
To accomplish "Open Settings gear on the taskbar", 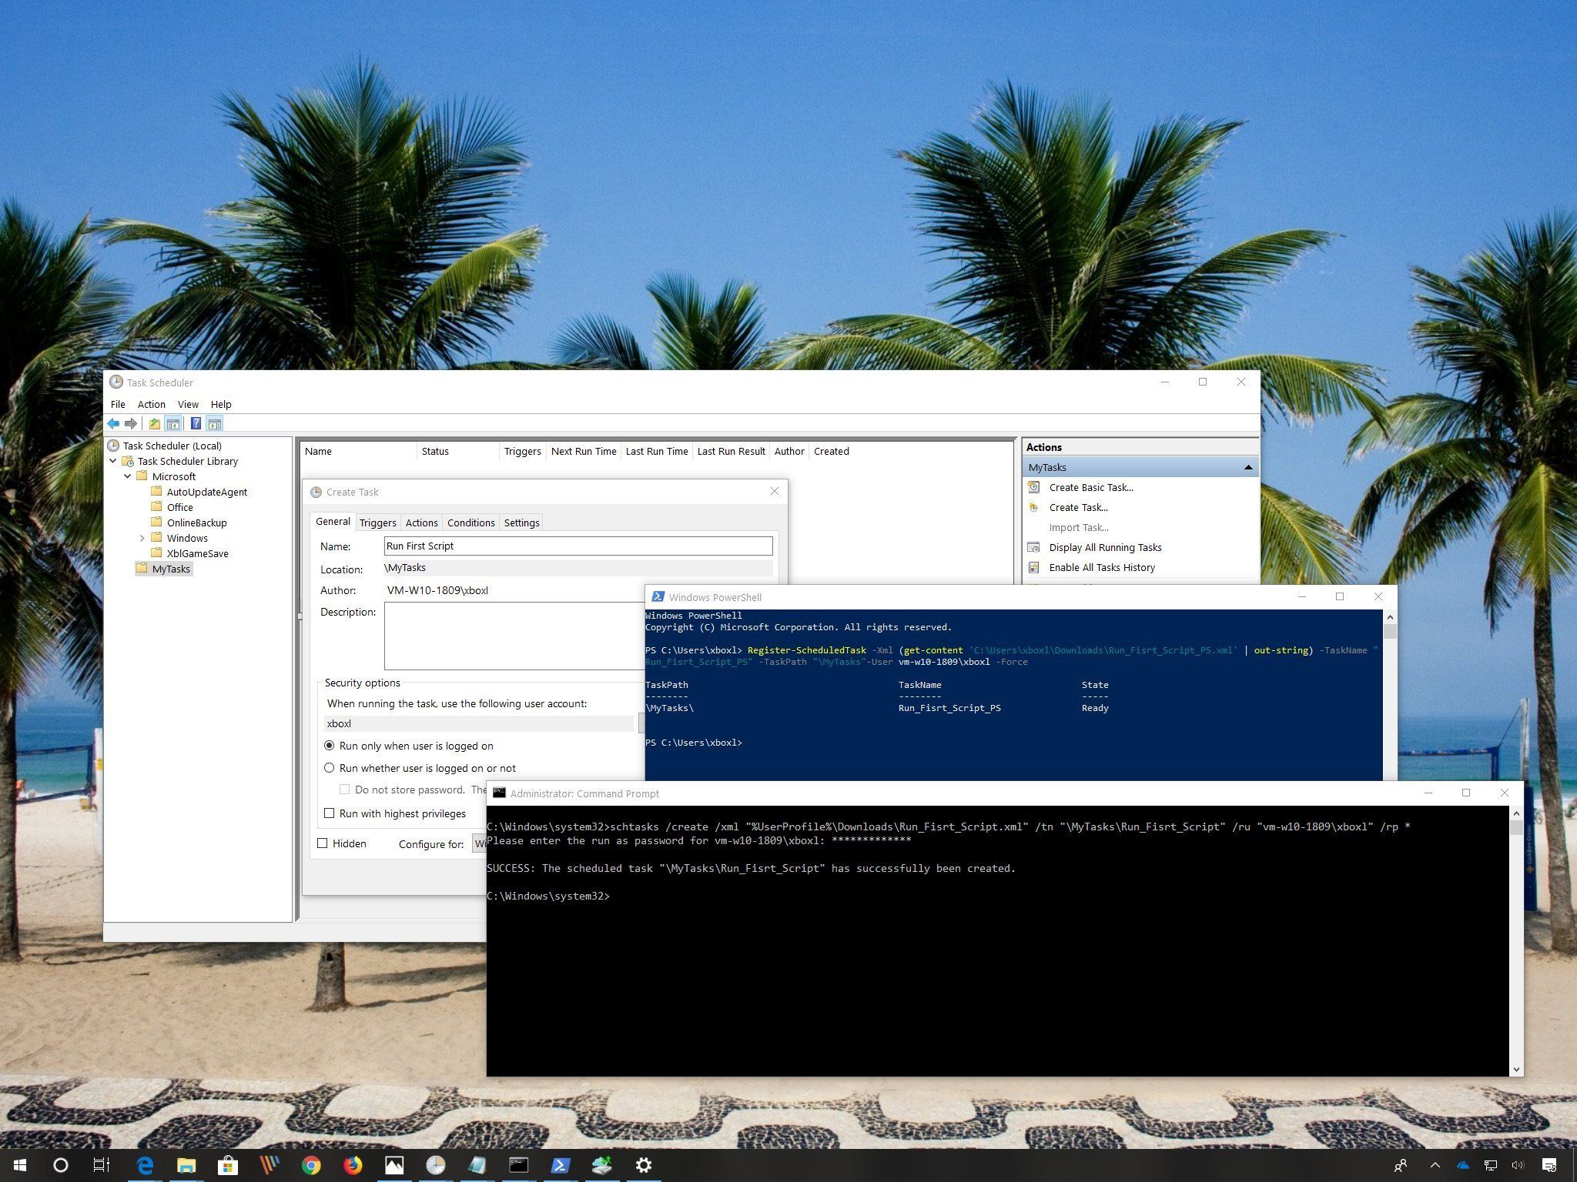I will [x=644, y=1165].
